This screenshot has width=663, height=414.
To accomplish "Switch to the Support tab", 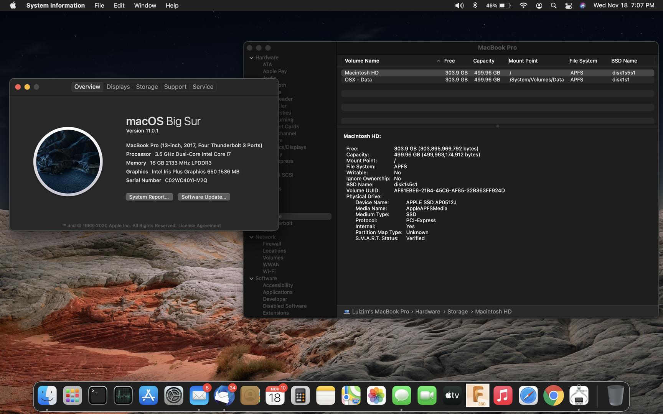I will pos(175,87).
